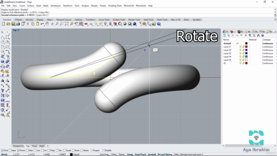Toggle Grid Snap in status bar

[x=104, y=154]
